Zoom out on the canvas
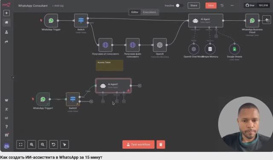 pos(43,145)
